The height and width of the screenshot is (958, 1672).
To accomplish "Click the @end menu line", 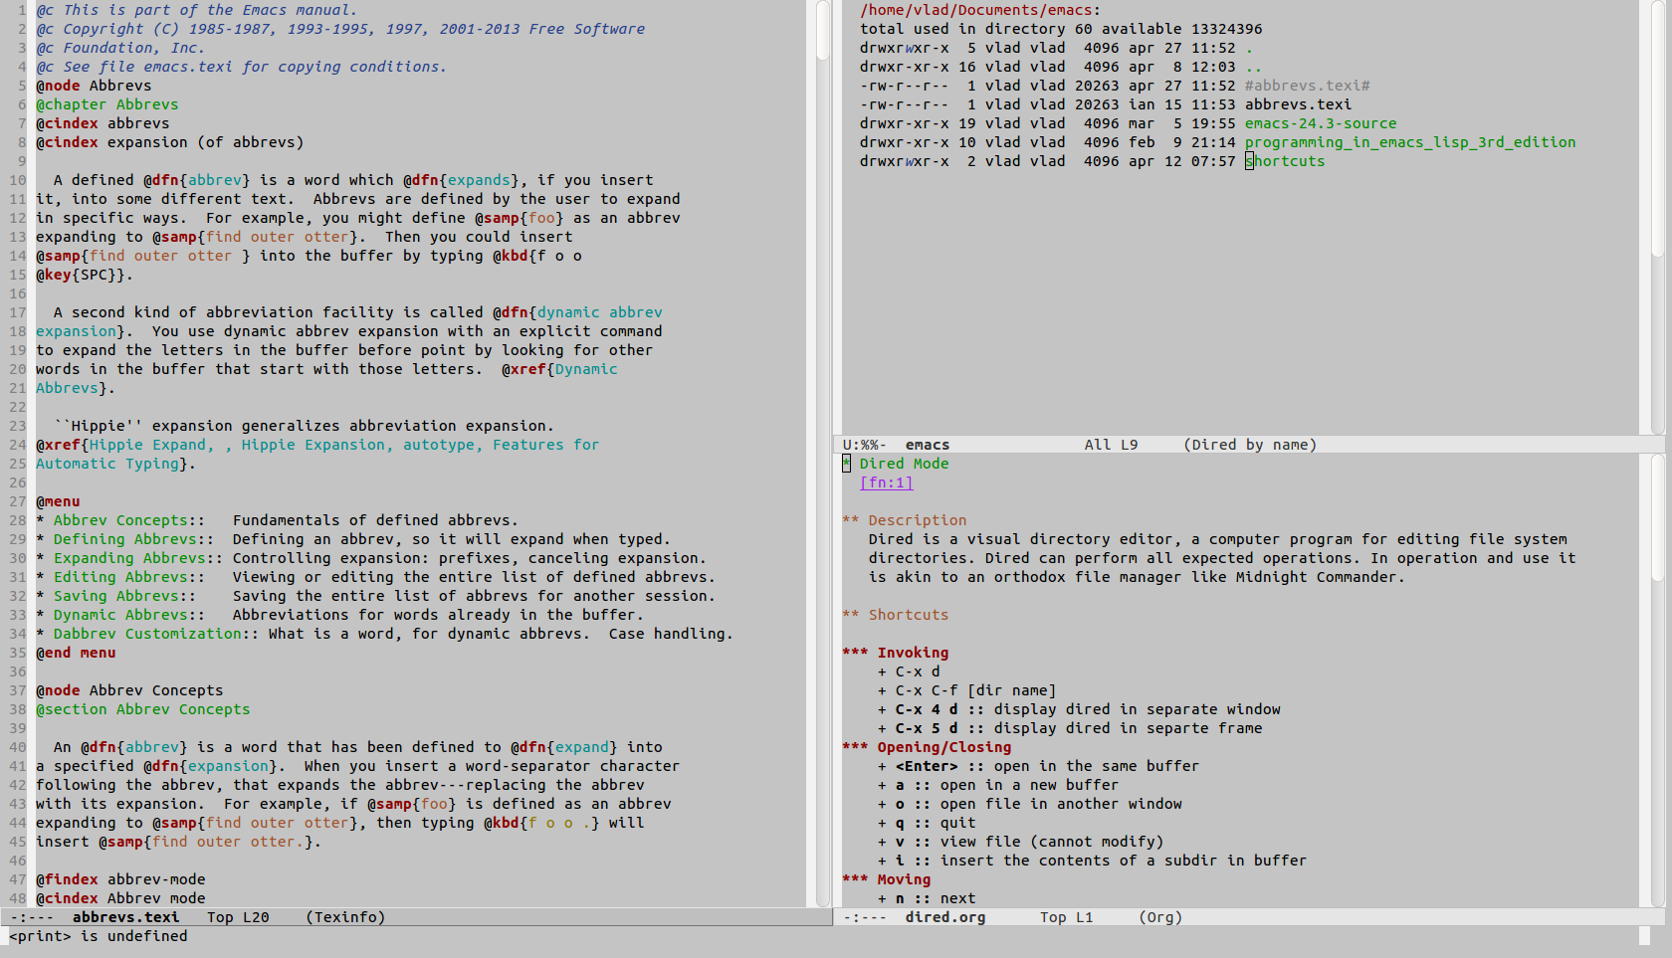I will pos(76,653).
